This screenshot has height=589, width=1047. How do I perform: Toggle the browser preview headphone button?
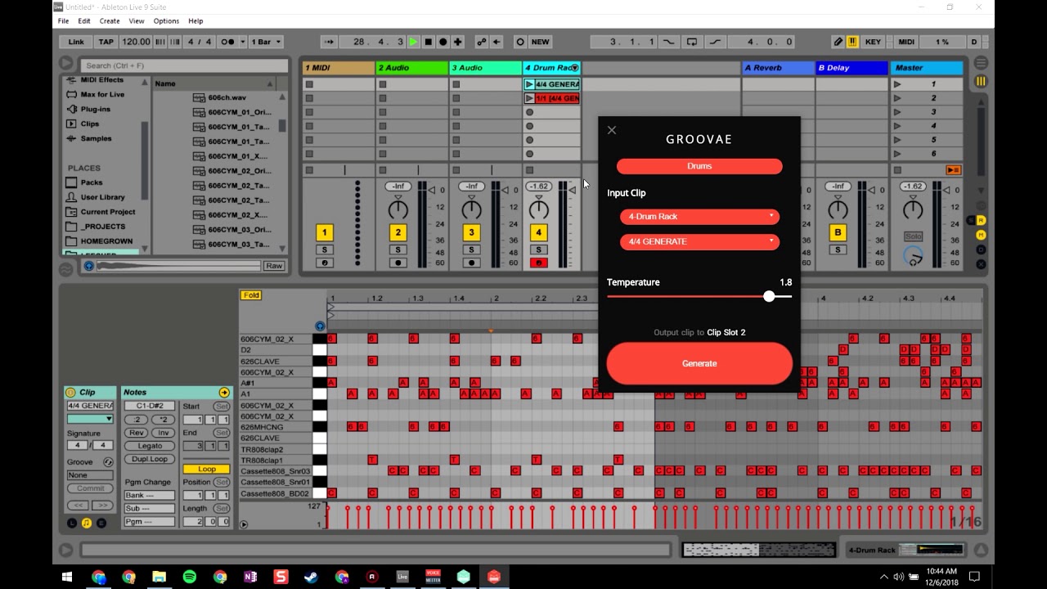click(x=89, y=266)
